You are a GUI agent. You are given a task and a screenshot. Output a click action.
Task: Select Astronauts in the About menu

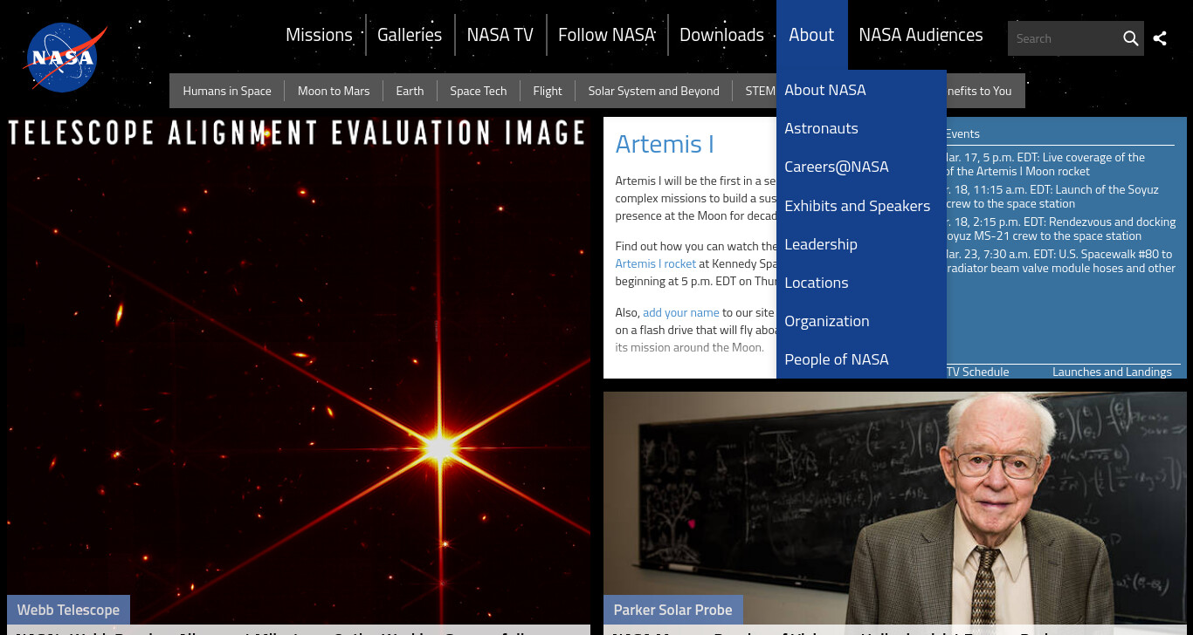pyautogui.click(x=861, y=128)
